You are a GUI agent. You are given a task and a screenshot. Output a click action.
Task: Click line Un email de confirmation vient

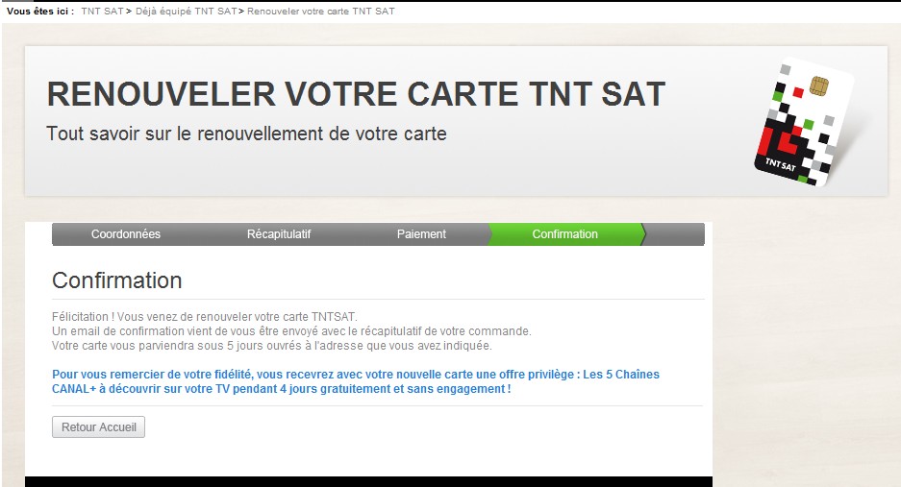(x=291, y=331)
